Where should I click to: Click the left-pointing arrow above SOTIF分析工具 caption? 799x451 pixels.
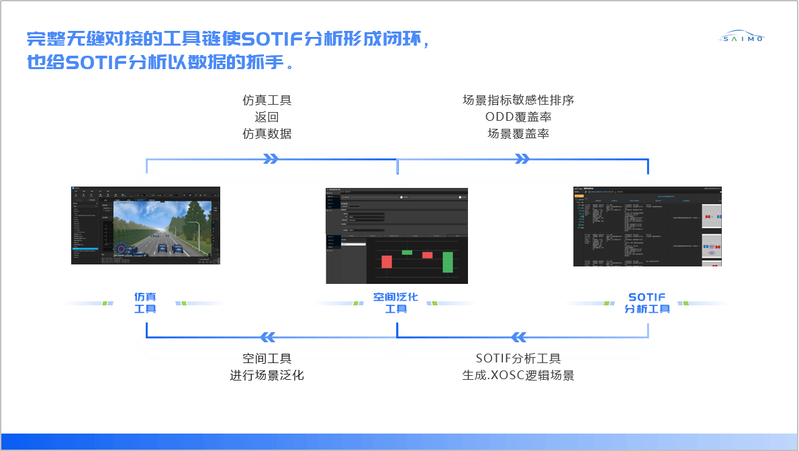[519, 337]
